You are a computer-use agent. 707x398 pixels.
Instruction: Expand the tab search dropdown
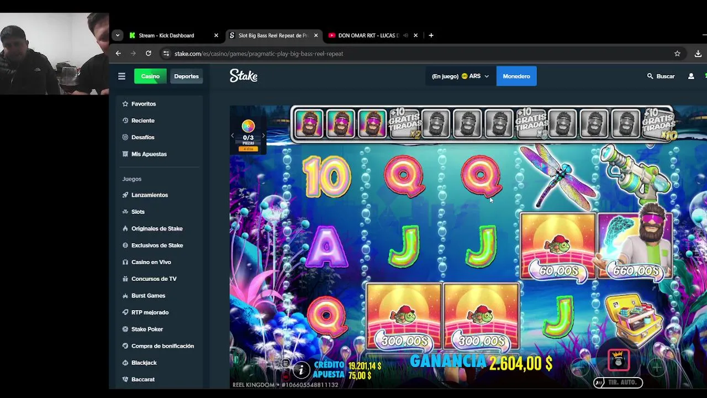(x=117, y=35)
